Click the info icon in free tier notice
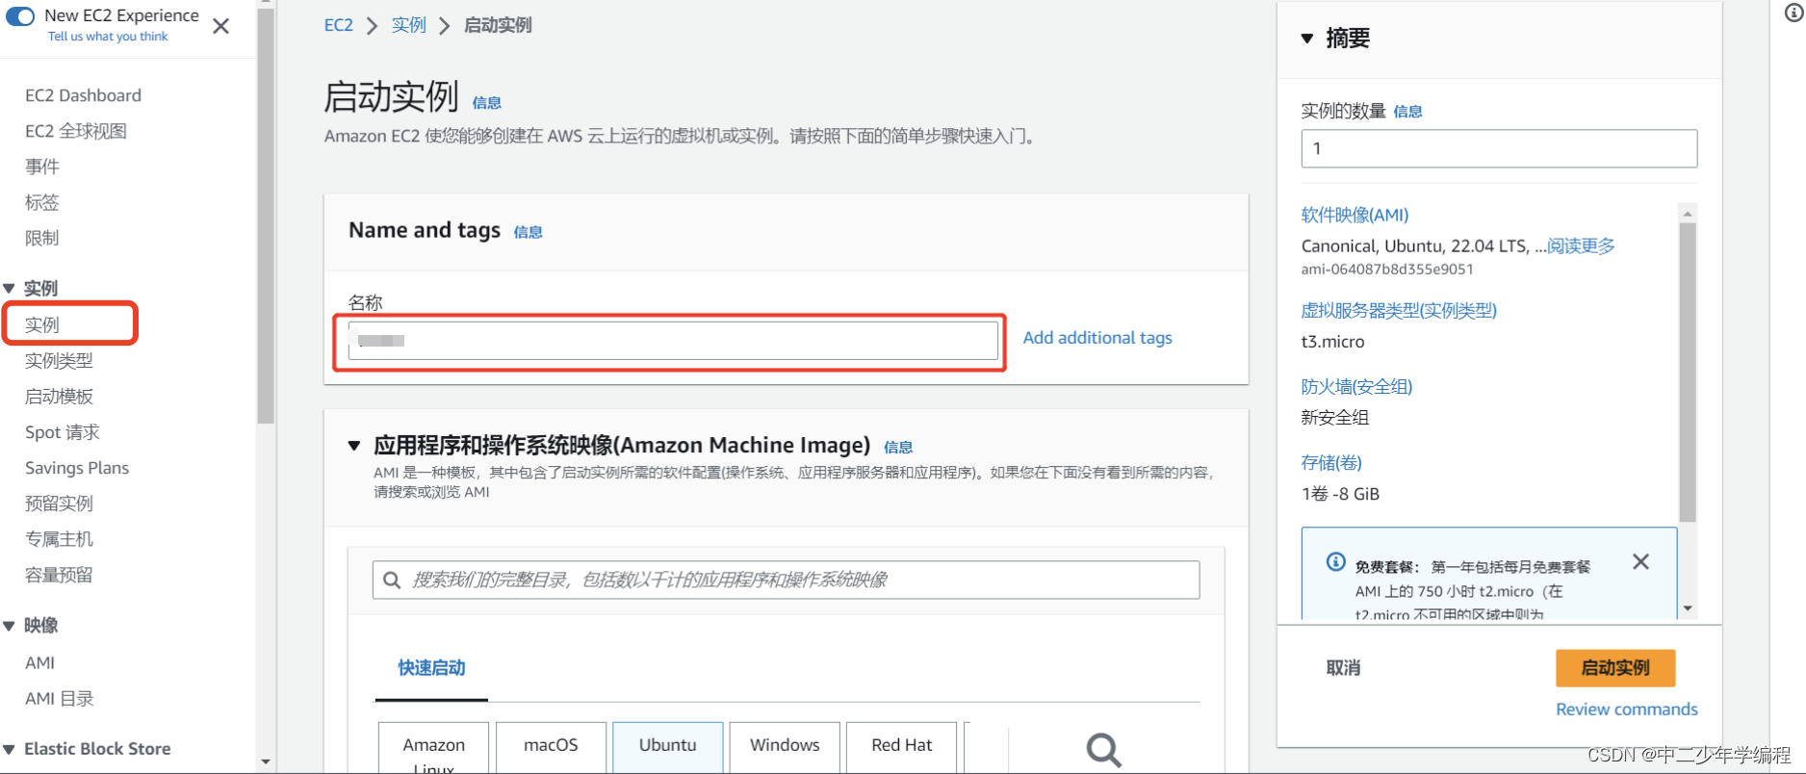 pyautogui.click(x=1335, y=562)
